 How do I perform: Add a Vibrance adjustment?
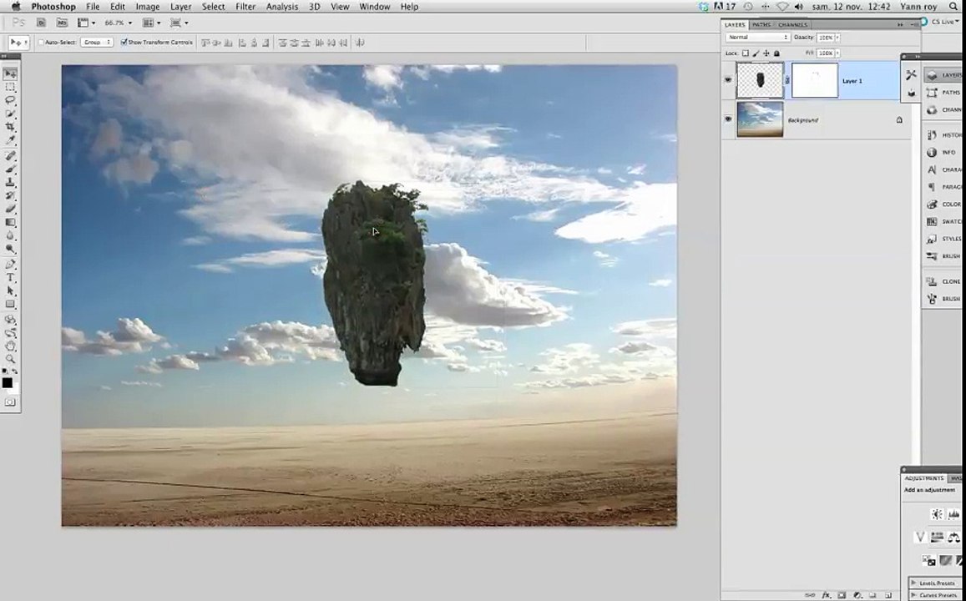click(920, 537)
